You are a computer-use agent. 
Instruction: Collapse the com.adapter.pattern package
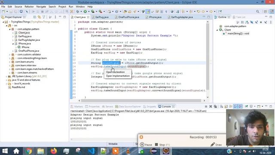[10, 29]
